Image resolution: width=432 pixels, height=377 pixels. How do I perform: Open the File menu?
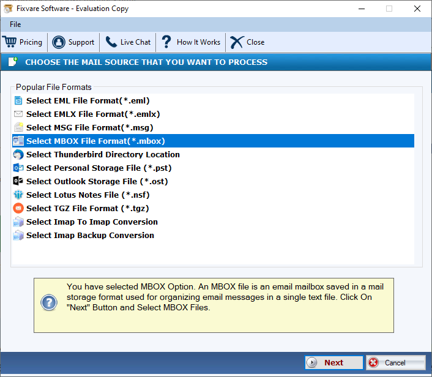pos(15,24)
